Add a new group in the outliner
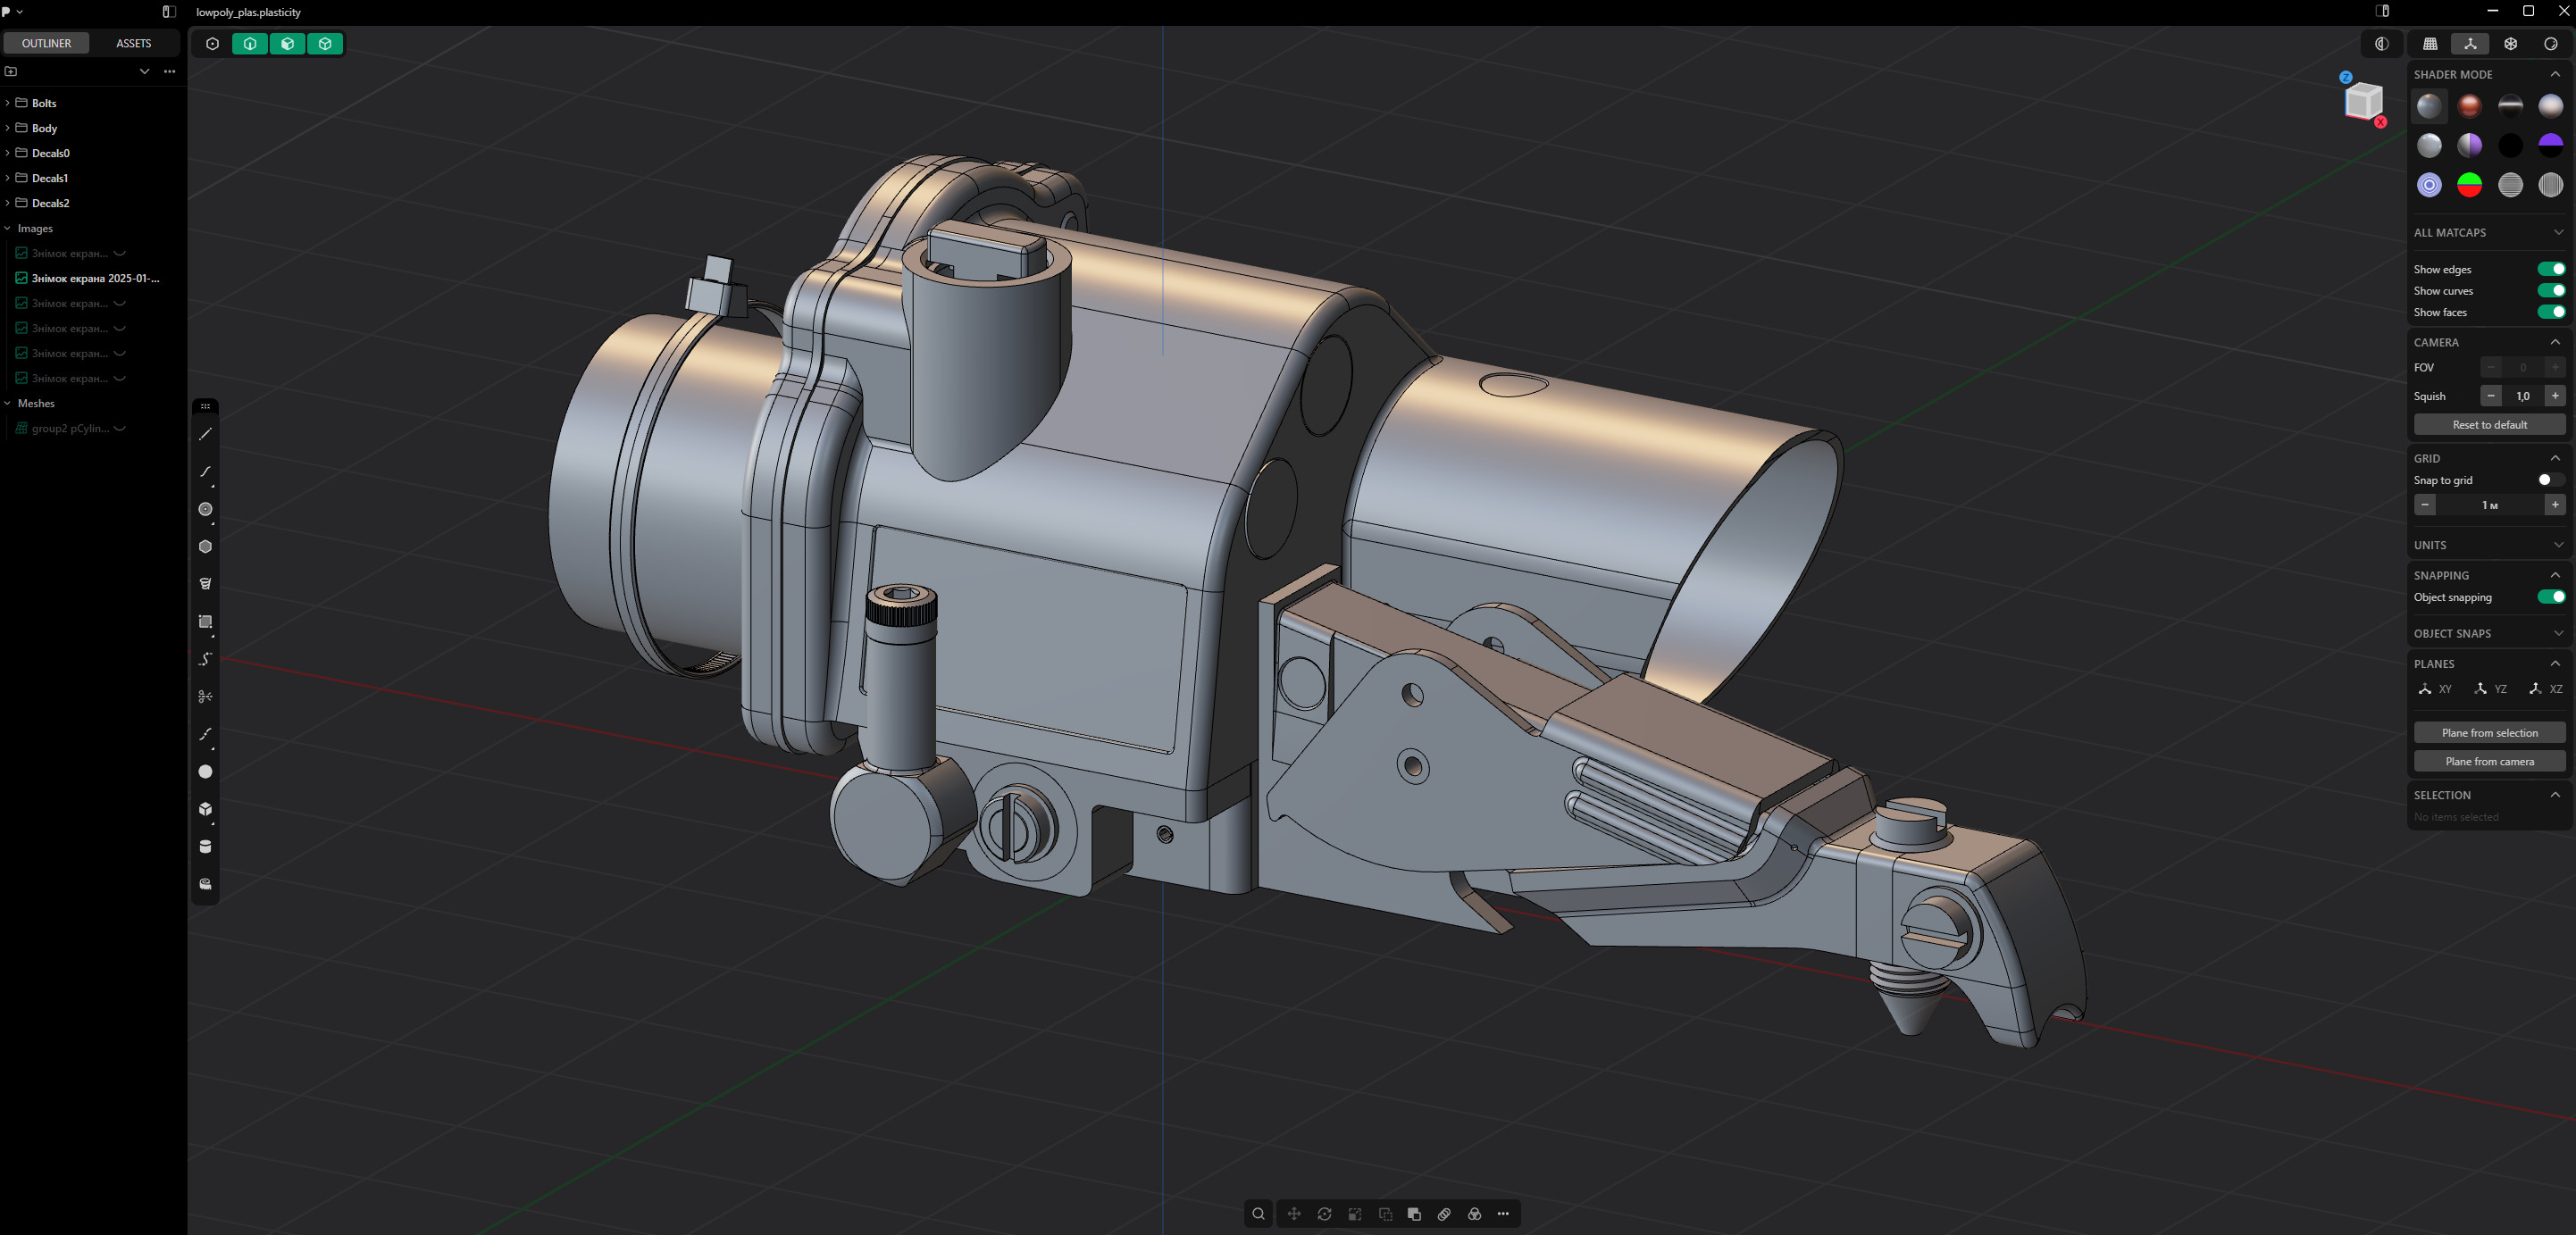This screenshot has height=1235, width=2576. pyautogui.click(x=11, y=71)
